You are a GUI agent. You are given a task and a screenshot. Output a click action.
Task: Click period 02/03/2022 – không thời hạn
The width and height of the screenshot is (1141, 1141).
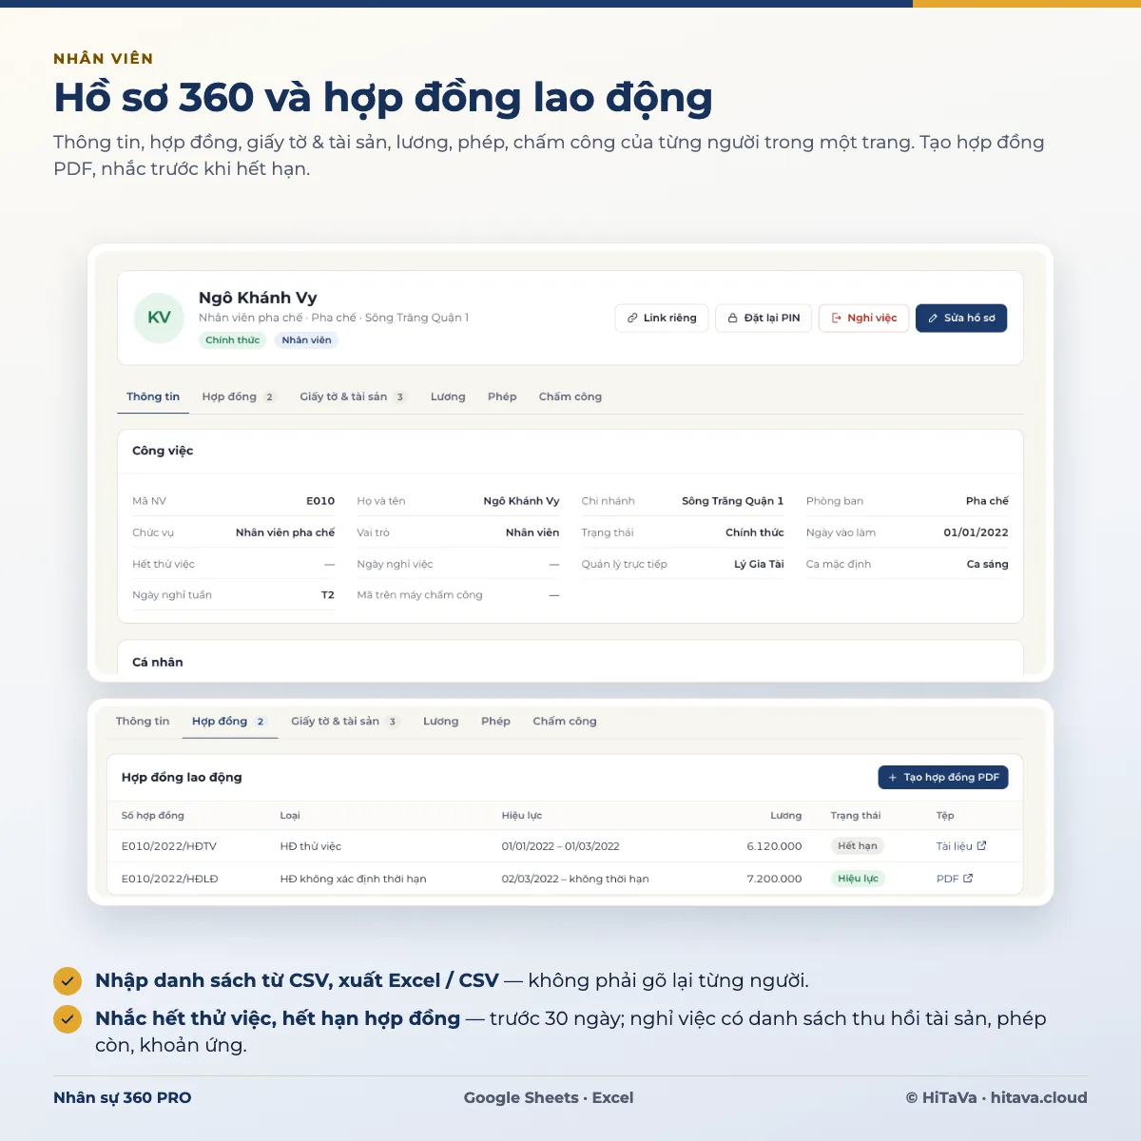coord(575,879)
